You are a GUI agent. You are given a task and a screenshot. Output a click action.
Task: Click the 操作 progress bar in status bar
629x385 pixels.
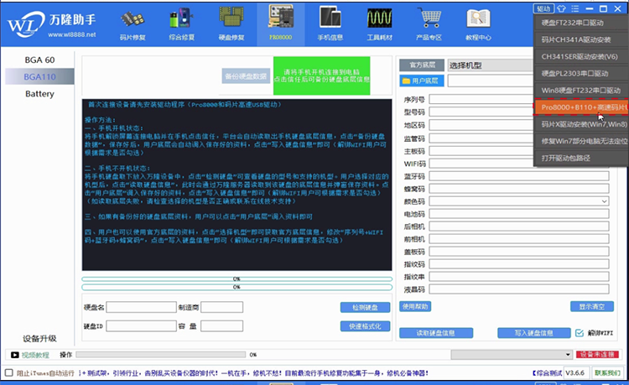coord(160,355)
